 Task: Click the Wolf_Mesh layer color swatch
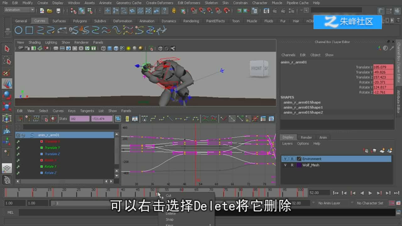point(299,165)
